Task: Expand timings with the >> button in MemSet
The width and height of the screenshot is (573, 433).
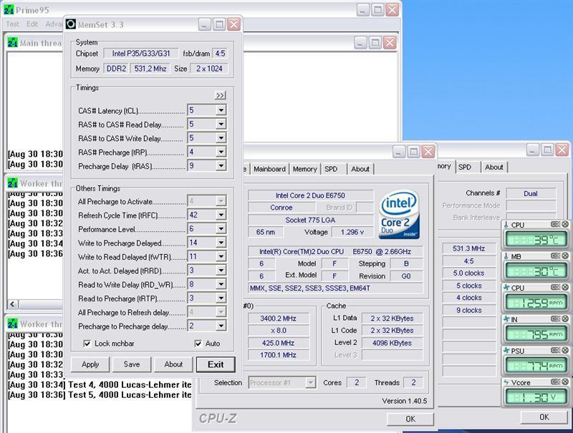Action: pyautogui.click(x=220, y=95)
